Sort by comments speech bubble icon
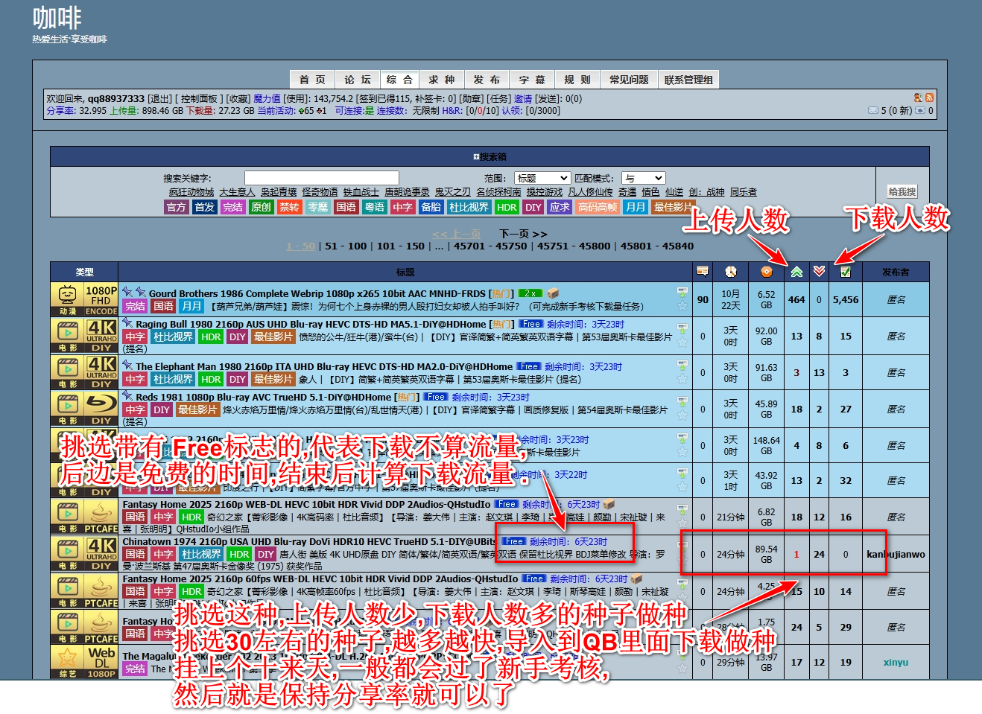The width and height of the screenshot is (982, 714). [702, 271]
